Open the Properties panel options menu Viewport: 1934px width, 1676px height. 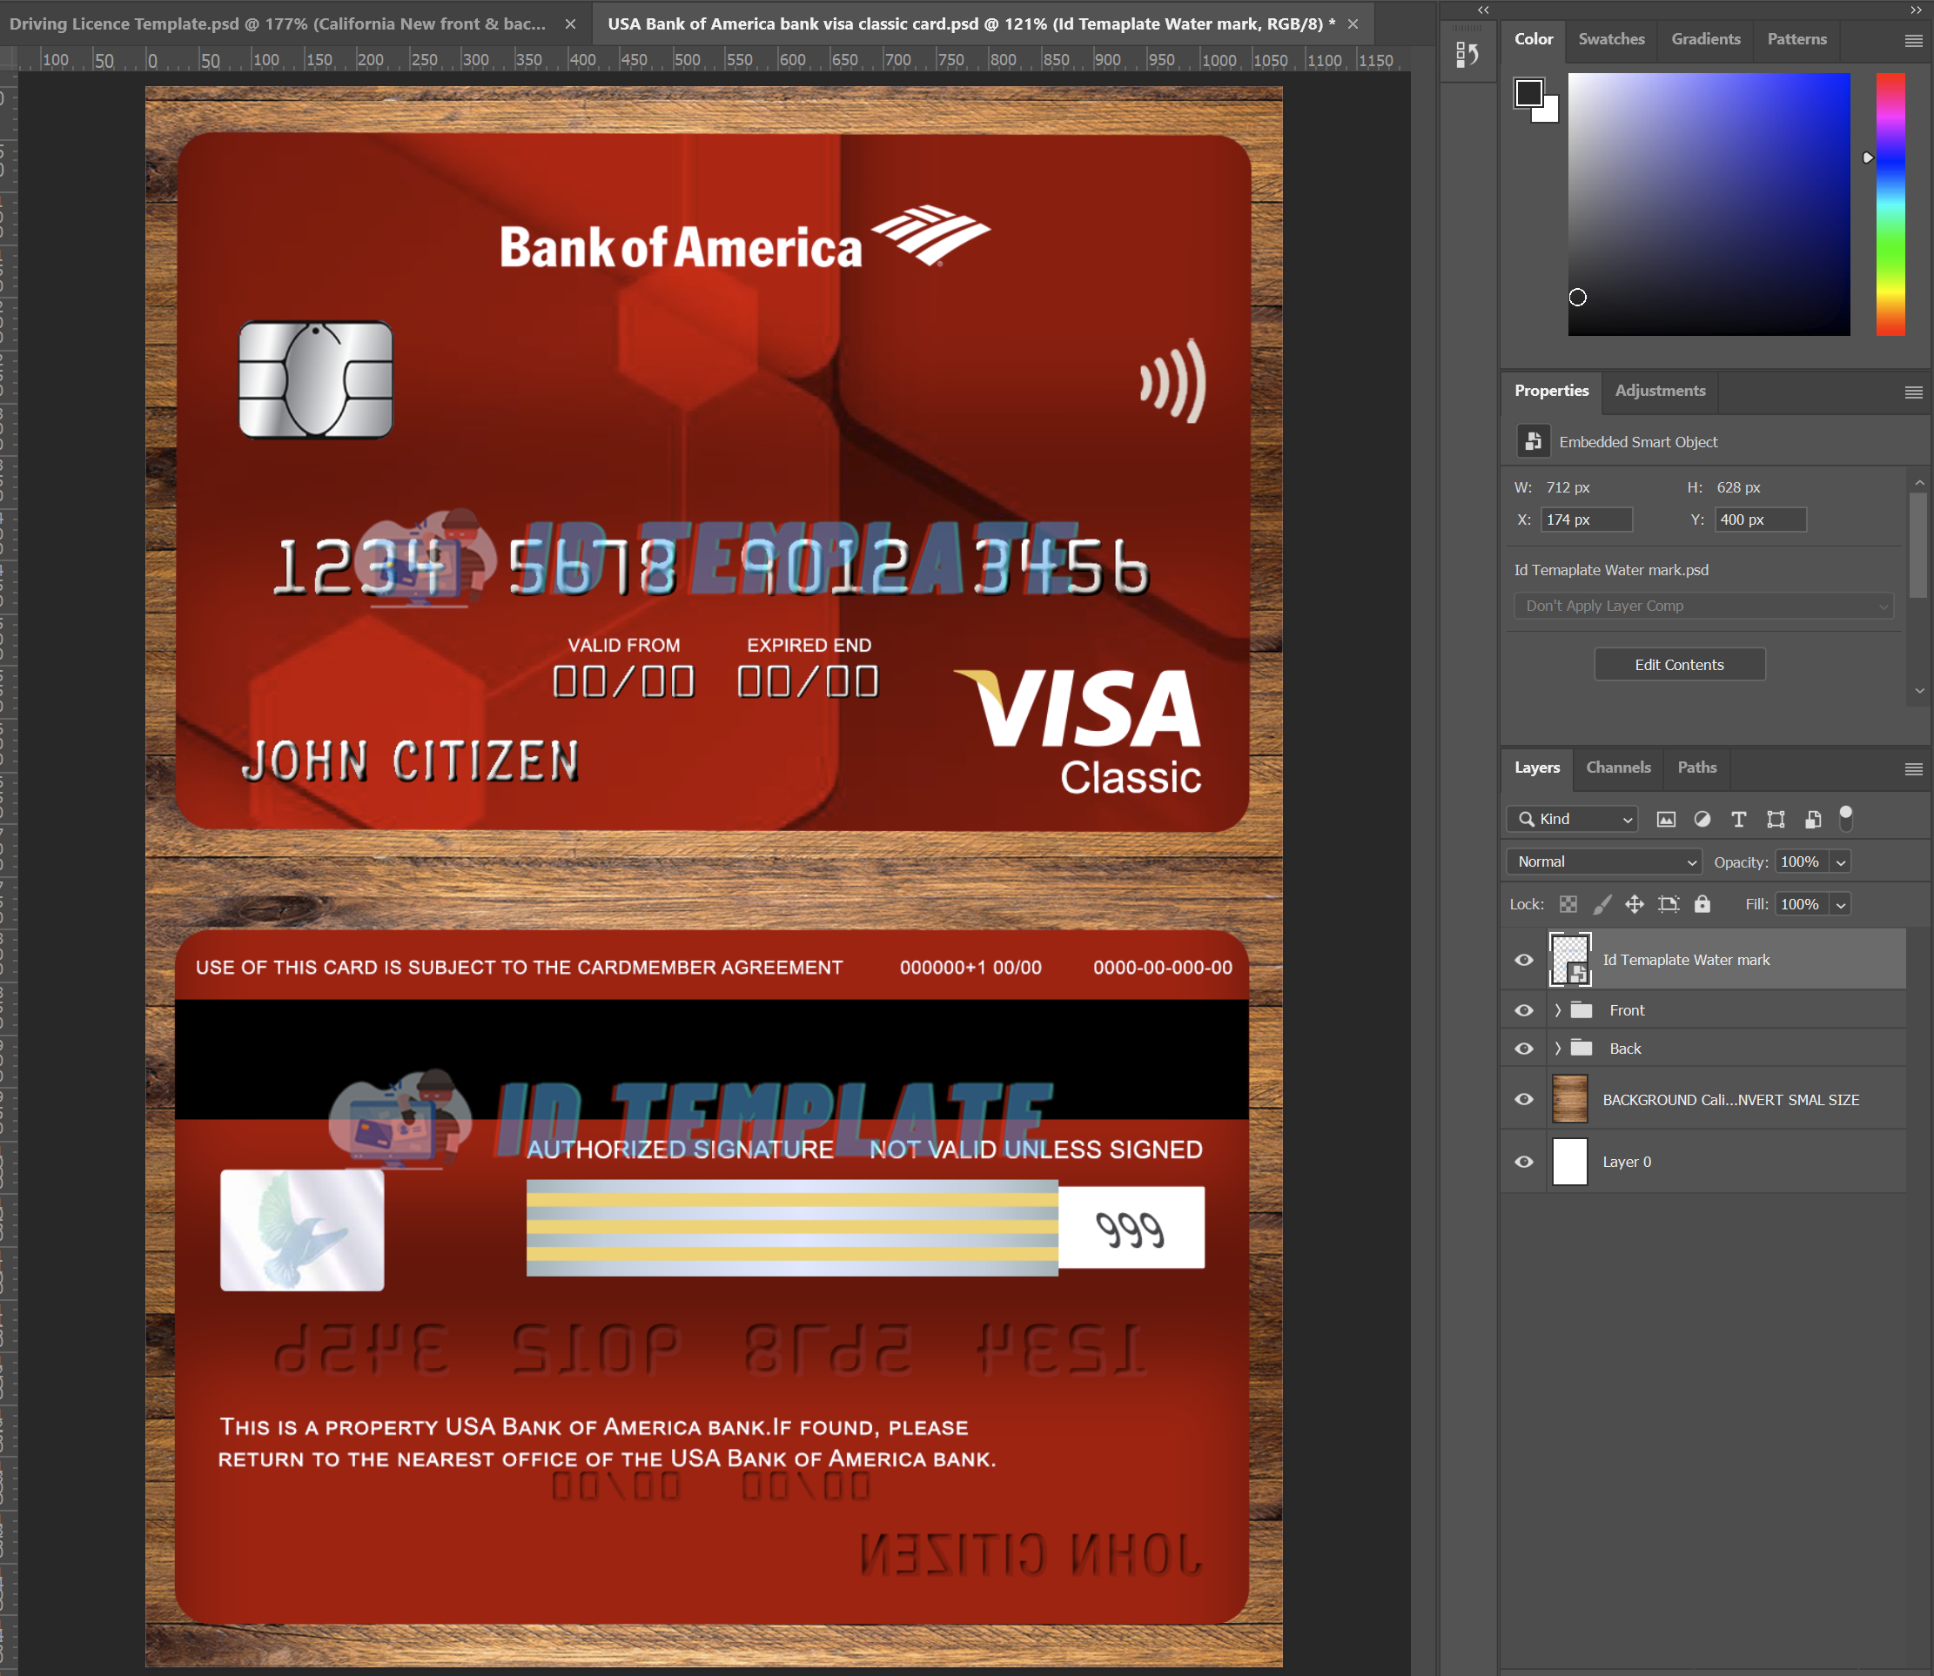click(1913, 392)
